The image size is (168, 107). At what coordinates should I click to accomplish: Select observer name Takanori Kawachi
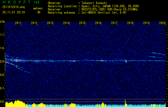[x=94, y=3]
